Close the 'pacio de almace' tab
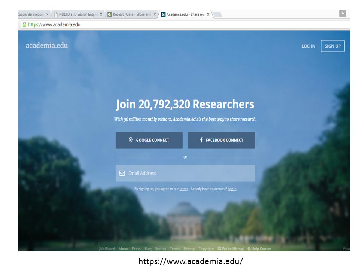Viewport: 360px width, 270px height. pyautogui.click(x=47, y=15)
